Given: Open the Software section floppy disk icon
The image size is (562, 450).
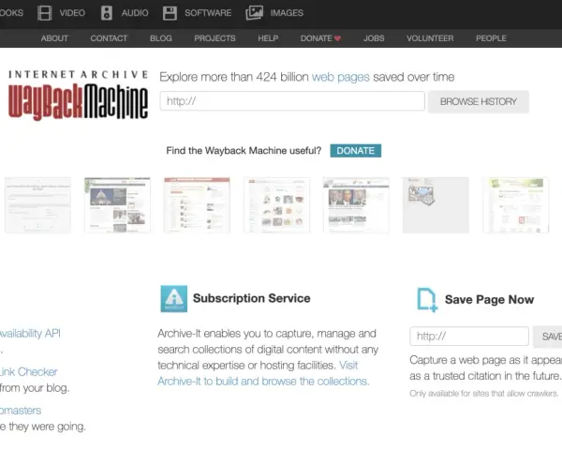Looking at the screenshot, I should (170, 13).
